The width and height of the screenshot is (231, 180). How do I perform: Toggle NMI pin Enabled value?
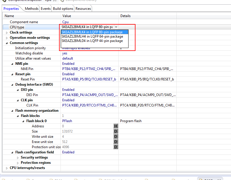(68, 64)
